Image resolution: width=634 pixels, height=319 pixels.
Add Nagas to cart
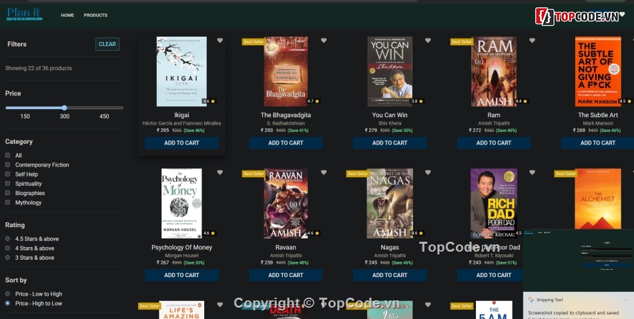pos(390,275)
